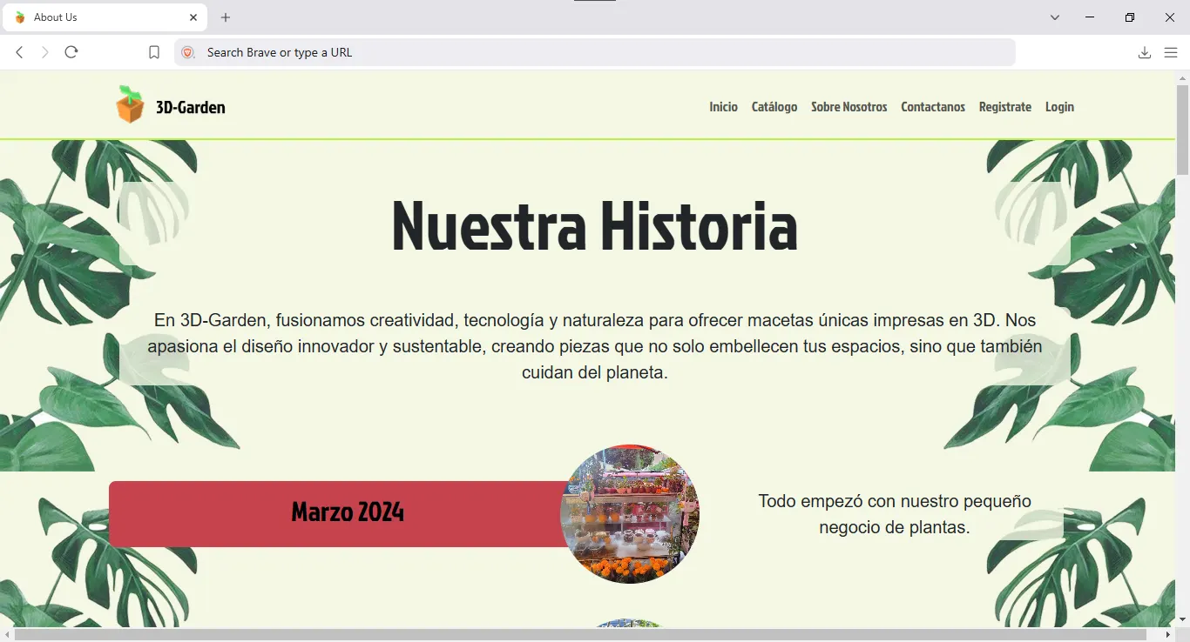
Task: Navigate to Sobre Nosotros
Action: pyautogui.click(x=849, y=107)
